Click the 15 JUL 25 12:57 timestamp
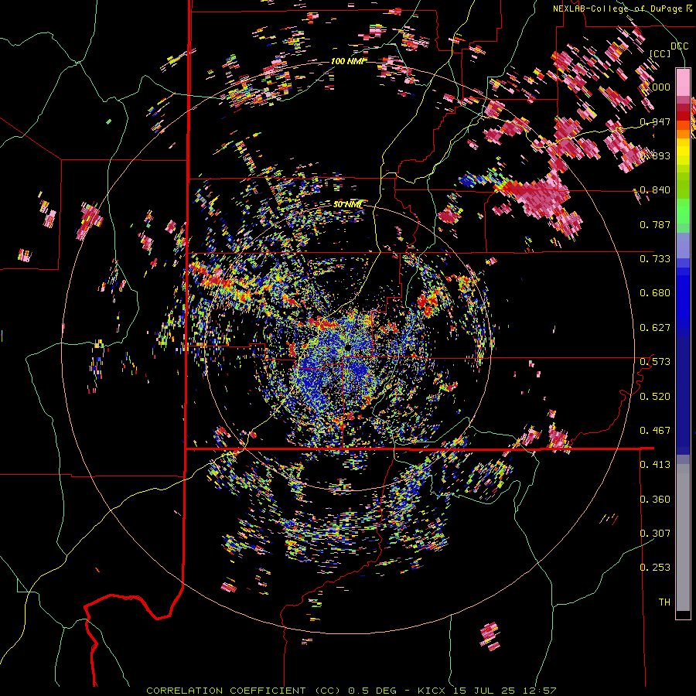The height and width of the screenshot is (696, 696). [x=505, y=691]
